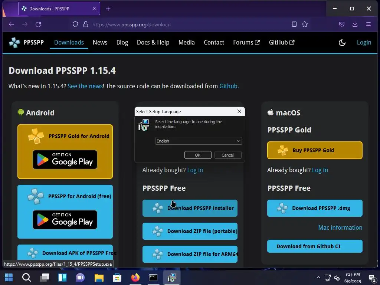The image size is (380, 285).
Task: Select the Downloads | PPSSPP tab
Action: [59, 9]
